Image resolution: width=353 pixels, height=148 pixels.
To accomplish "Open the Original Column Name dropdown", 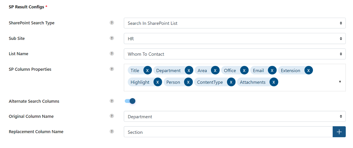I will [x=235, y=117].
